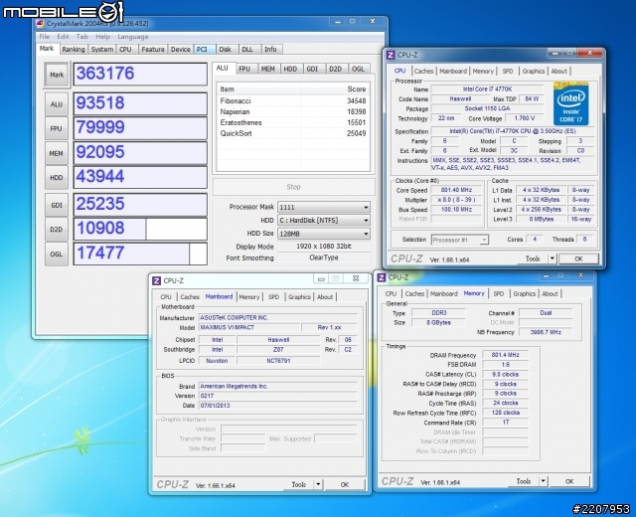This screenshot has width=636, height=517.
Task: Switch to the Info tab in CrystalMark
Action: (270, 49)
